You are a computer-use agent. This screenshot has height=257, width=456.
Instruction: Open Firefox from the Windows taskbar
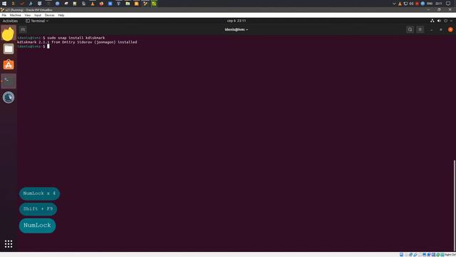tap(101, 4)
